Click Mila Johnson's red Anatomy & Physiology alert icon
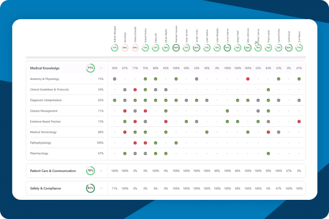 point(248,79)
